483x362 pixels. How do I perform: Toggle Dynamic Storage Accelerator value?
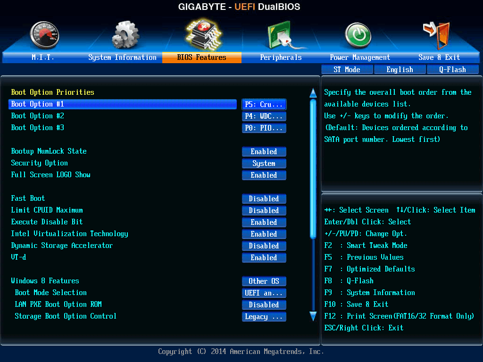tap(264, 246)
